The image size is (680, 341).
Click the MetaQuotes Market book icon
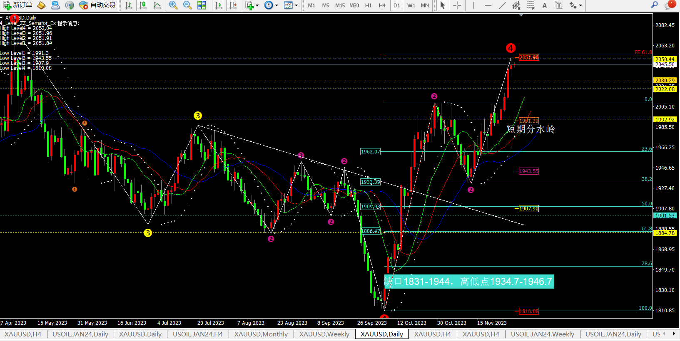point(41,5)
